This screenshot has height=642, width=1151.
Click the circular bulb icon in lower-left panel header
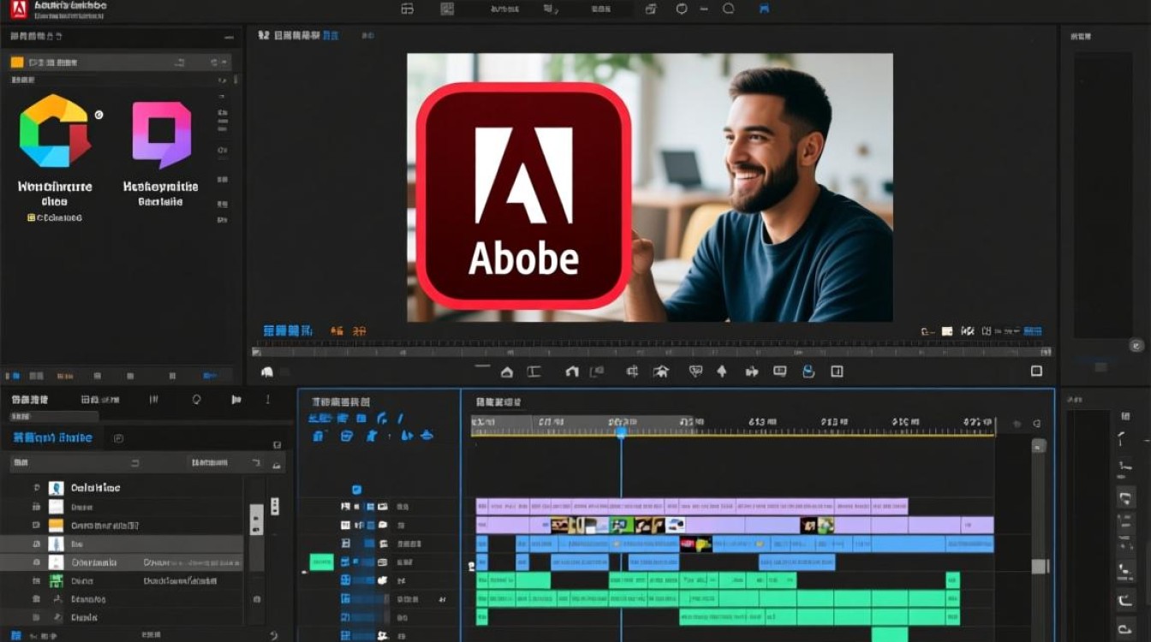(196, 399)
